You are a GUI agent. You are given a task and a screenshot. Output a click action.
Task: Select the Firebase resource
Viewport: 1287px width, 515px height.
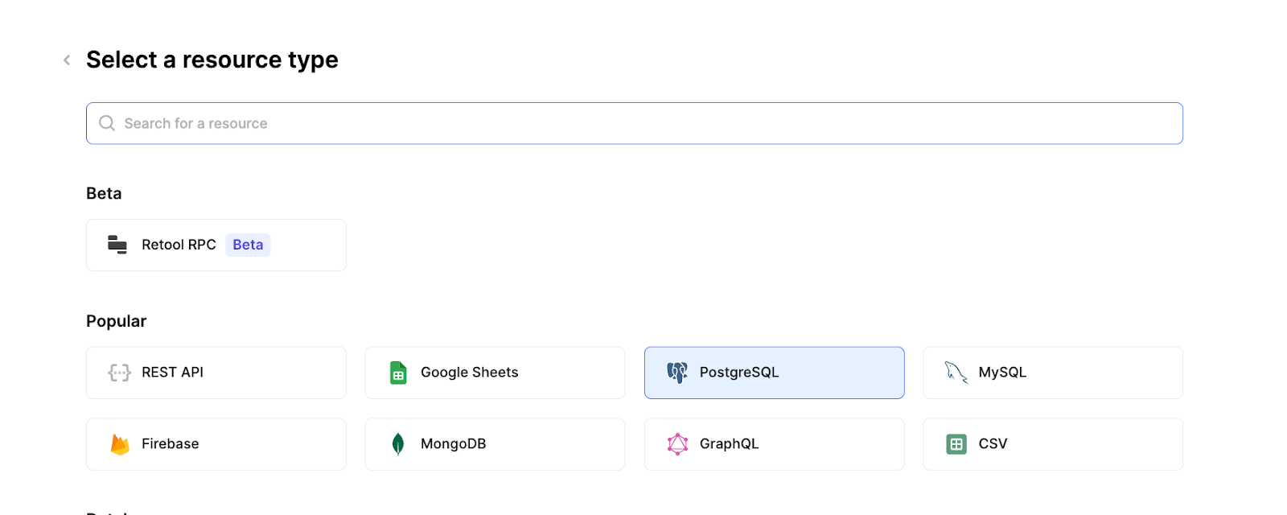tap(216, 444)
